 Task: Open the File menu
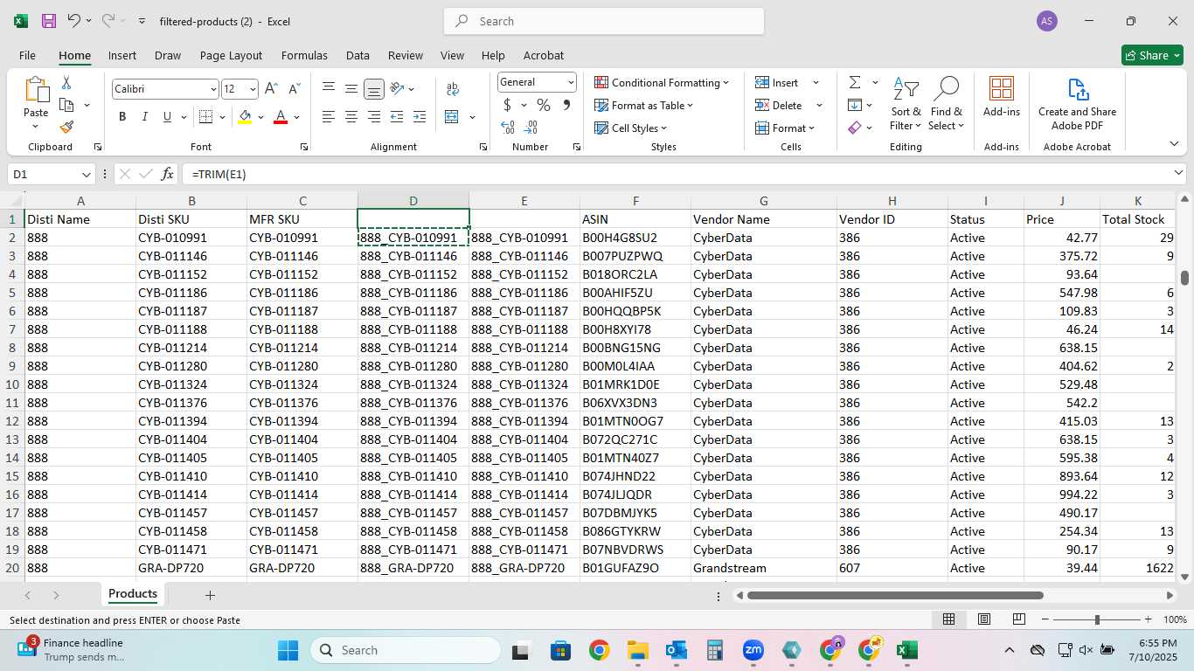(x=27, y=55)
